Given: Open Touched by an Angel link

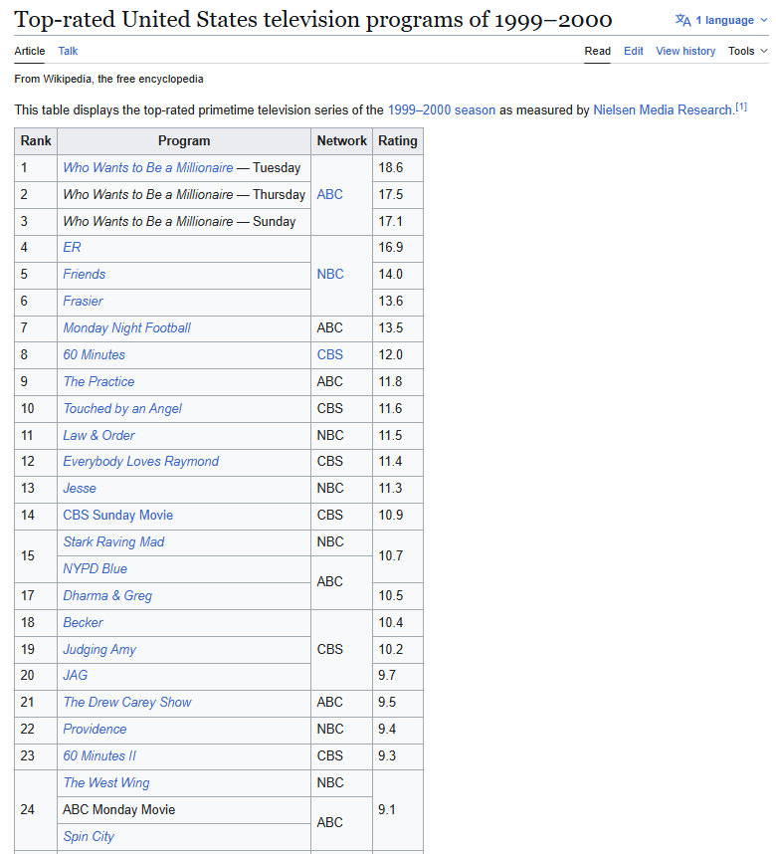Looking at the screenshot, I should tap(122, 408).
